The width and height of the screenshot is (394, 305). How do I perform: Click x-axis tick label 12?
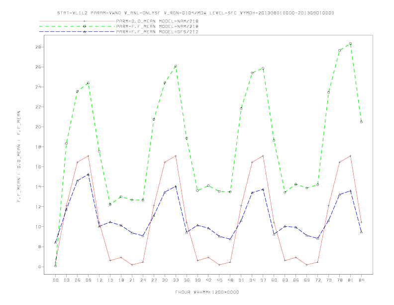[x=99, y=280]
